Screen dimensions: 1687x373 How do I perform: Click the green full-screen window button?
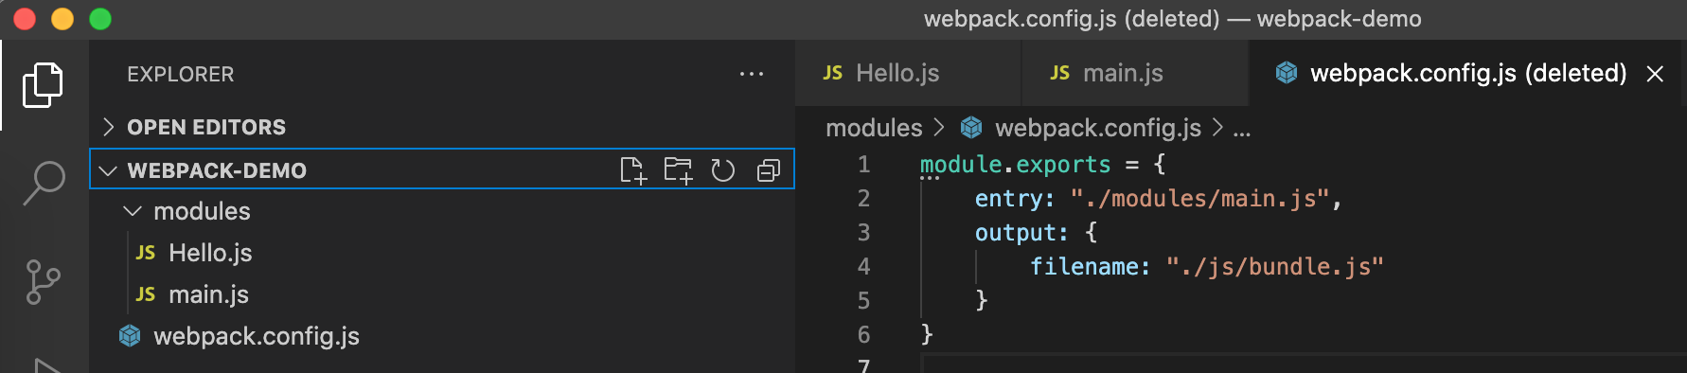coord(100,19)
